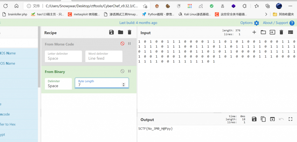Reset the input pane layout

point(290,32)
